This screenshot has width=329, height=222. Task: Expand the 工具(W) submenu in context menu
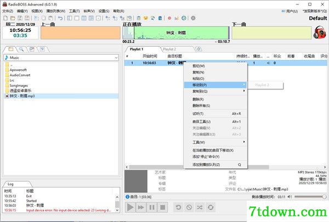(x=244, y=142)
